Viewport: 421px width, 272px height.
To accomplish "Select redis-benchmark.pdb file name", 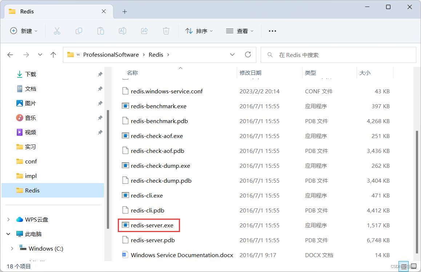I will click(159, 121).
